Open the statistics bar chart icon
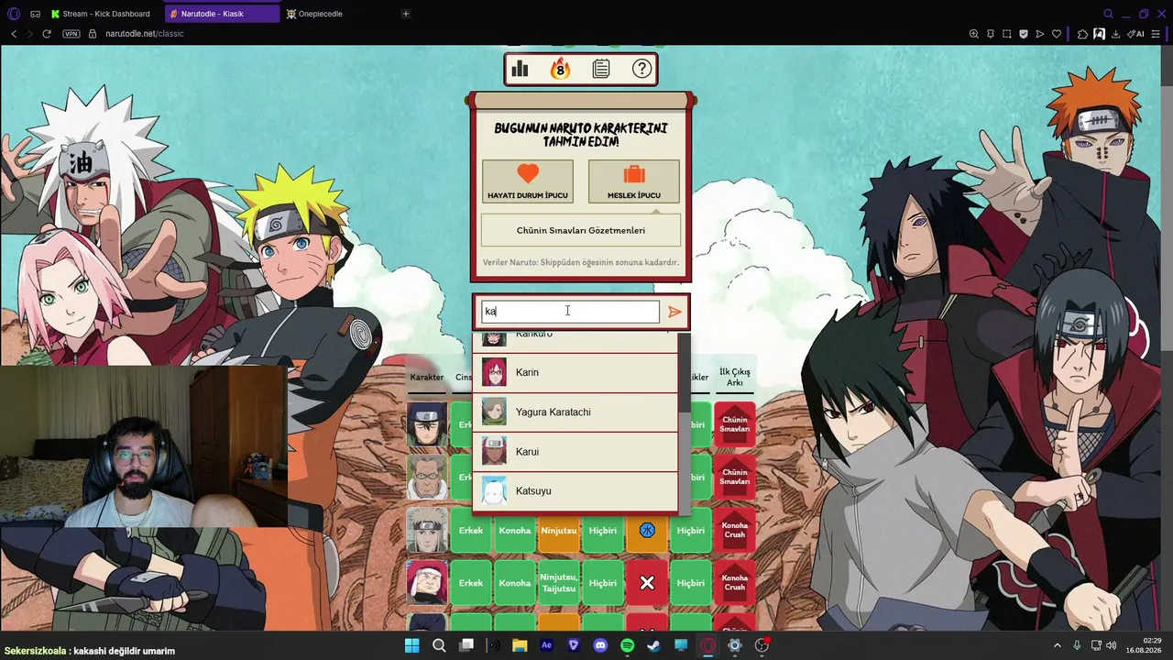 click(520, 69)
